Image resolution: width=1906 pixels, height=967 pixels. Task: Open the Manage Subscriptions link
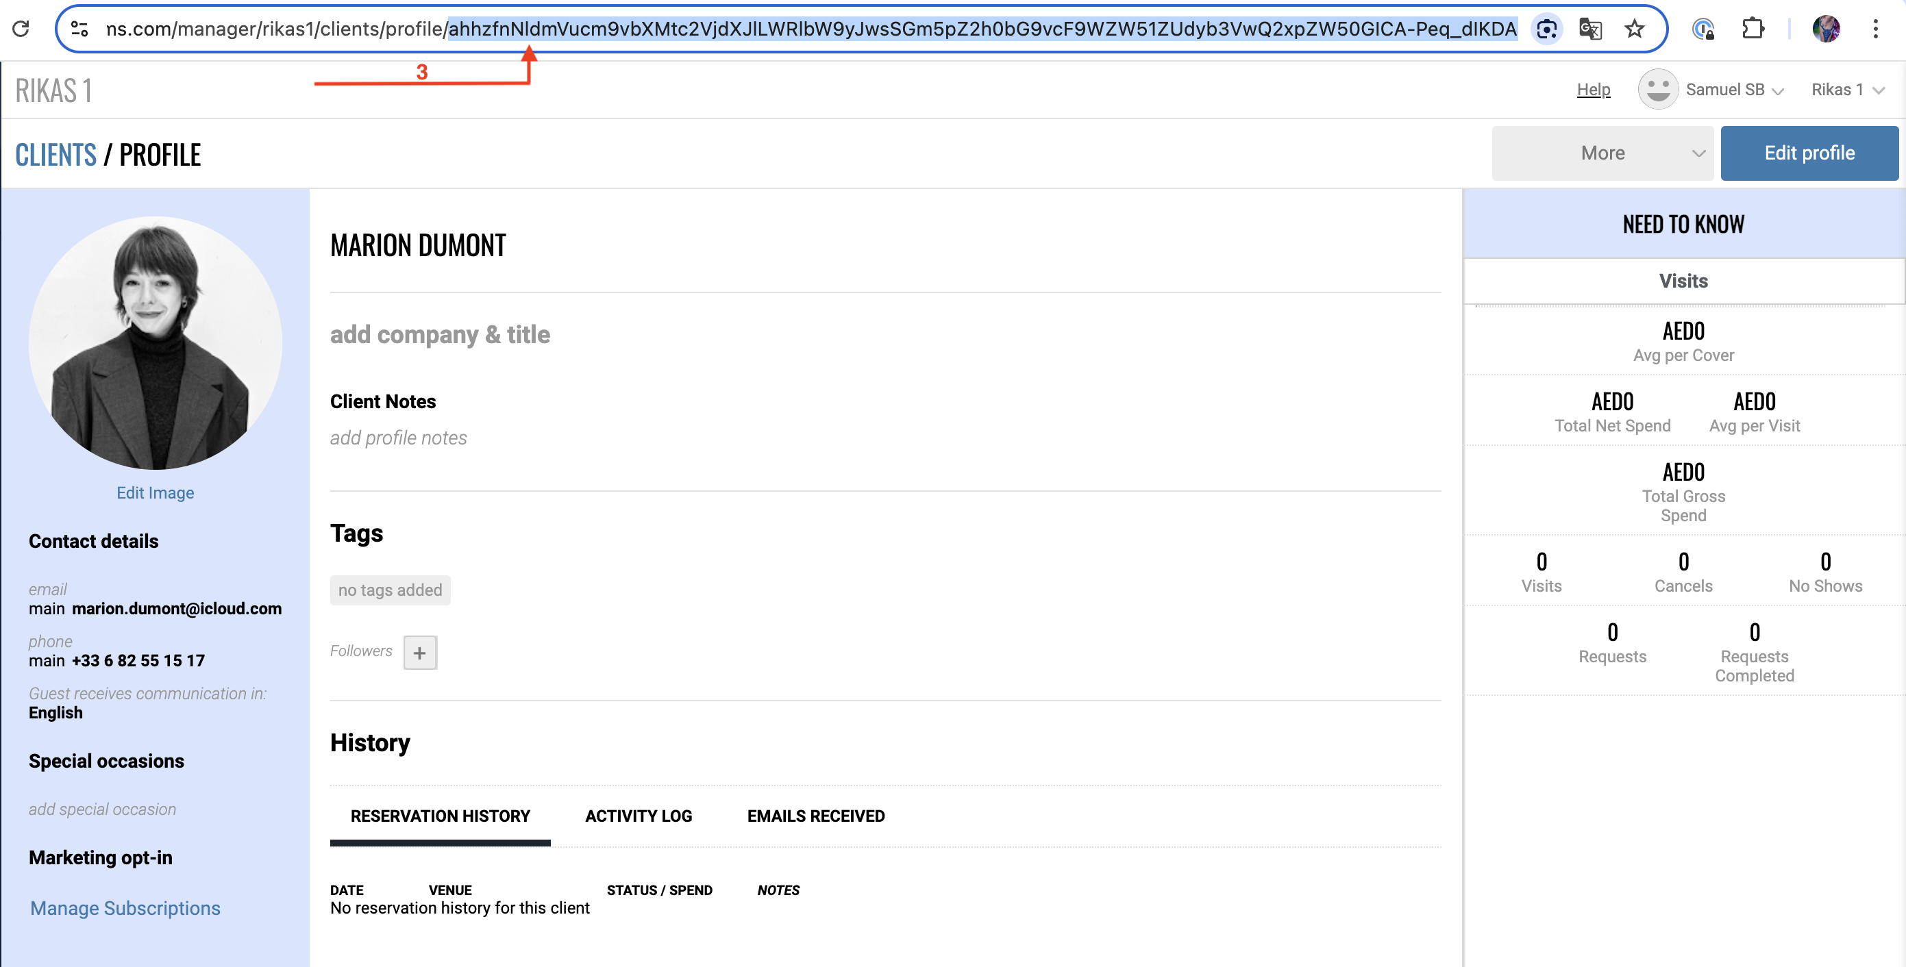[125, 908]
